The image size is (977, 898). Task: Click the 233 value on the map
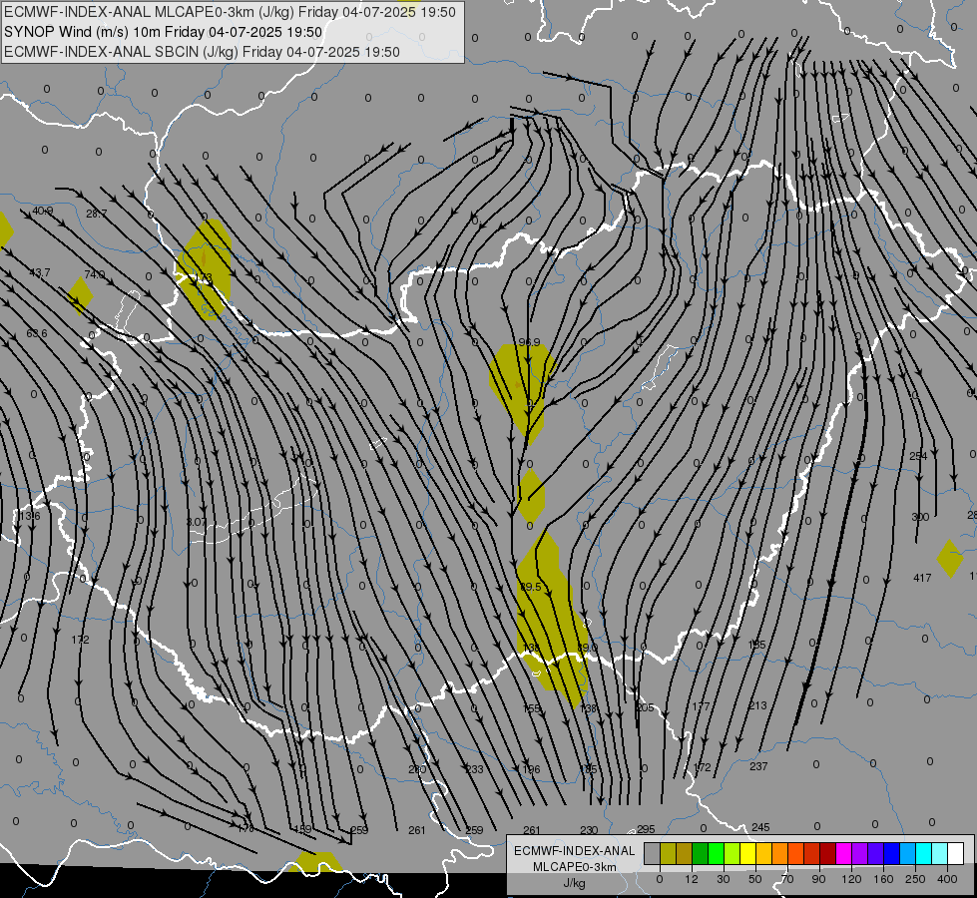pyautogui.click(x=474, y=769)
